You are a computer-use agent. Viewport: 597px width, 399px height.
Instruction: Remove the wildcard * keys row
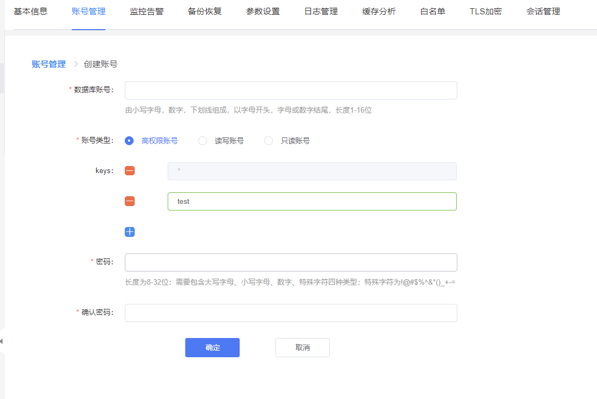[130, 171]
